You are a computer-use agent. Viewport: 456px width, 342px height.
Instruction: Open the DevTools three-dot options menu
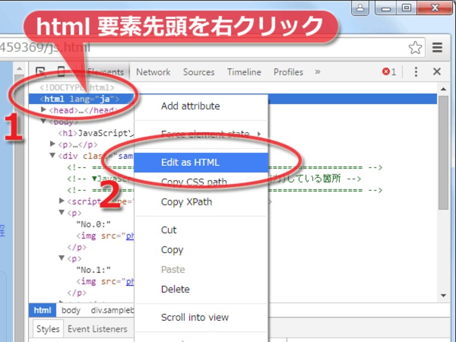pyautogui.click(x=416, y=72)
